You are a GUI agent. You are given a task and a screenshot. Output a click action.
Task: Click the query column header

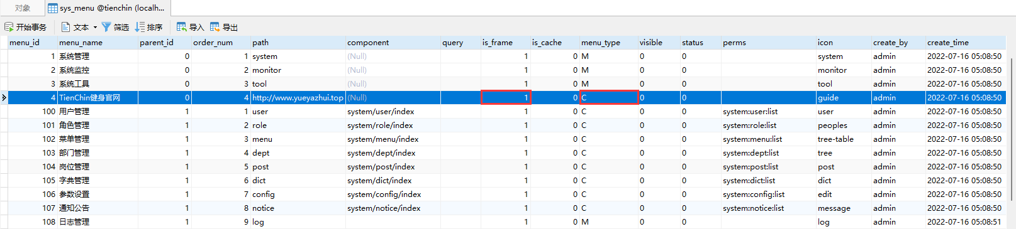point(461,43)
